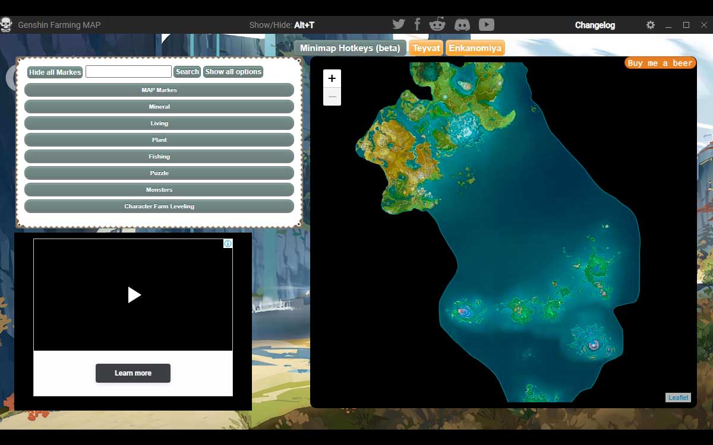Expand the Mineral category

(159, 106)
